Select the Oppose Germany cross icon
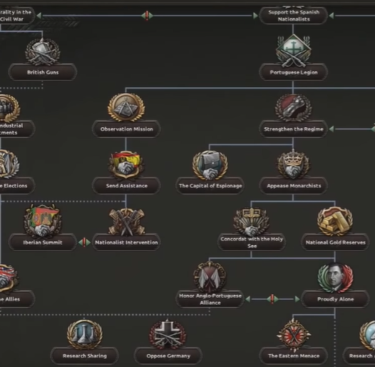The width and height of the screenshot is (375, 367). point(168,334)
